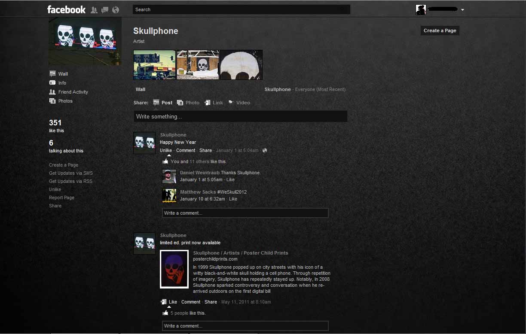526x334 pixels.
Task: Click the Wall icon in sidebar
Action: pyautogui.click(x=52, y=74)
